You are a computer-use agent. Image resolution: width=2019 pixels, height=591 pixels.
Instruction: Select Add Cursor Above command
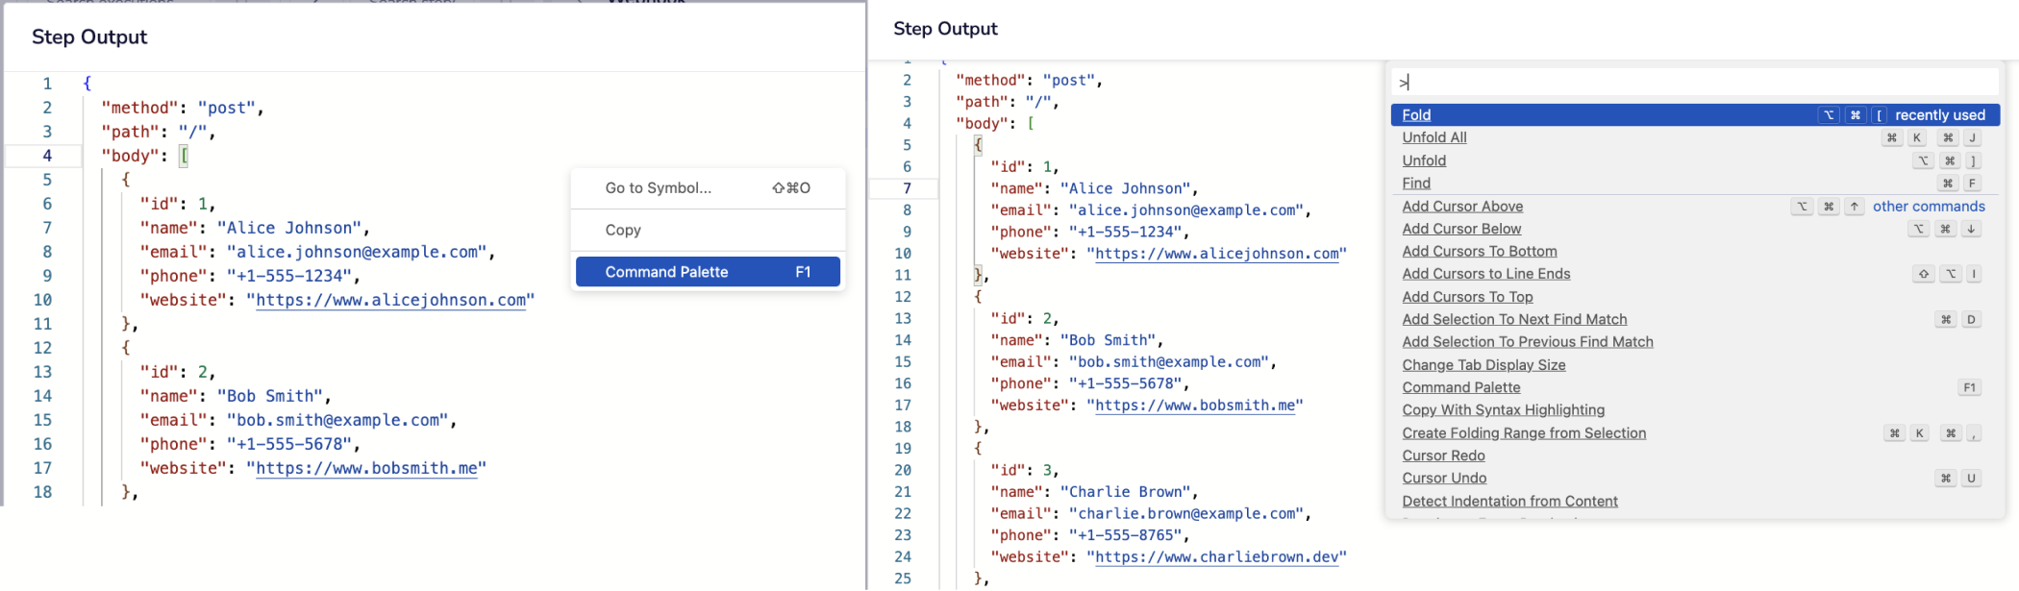1462,207
